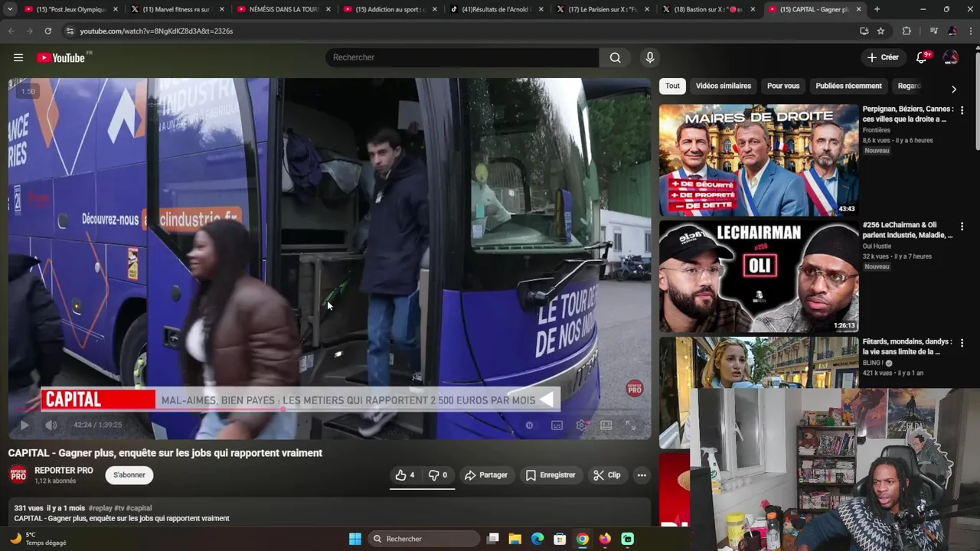Open the player settings gear
The width and height of the screenshot is (980, 551).
(x=581, y=425)
